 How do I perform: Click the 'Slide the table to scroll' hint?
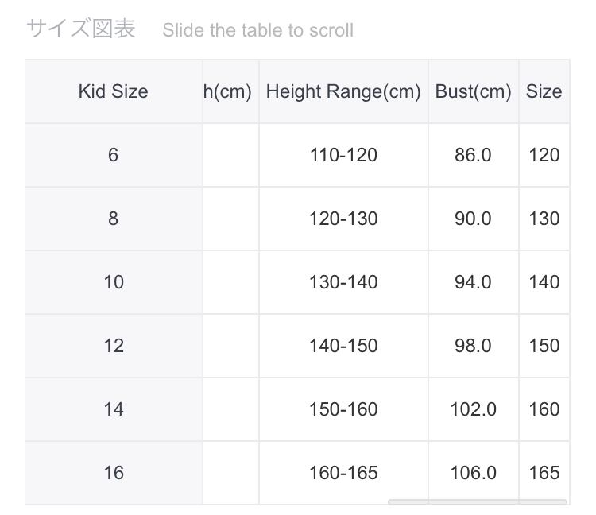[257, 30]
